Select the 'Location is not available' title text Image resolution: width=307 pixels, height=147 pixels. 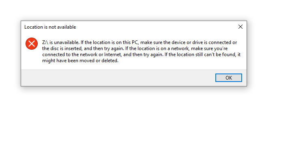pyautogui.click(x=50, y=27)
